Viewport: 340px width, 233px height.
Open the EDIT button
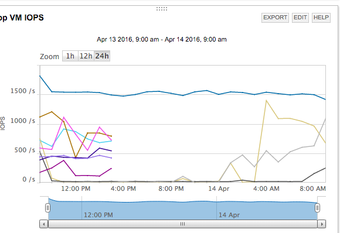click(300, 18)
